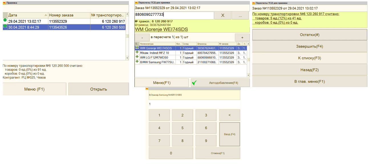Sort recount table by Штрихкод header
The width and height of the screenshot is (376, 167).
(x=207, y=44)
